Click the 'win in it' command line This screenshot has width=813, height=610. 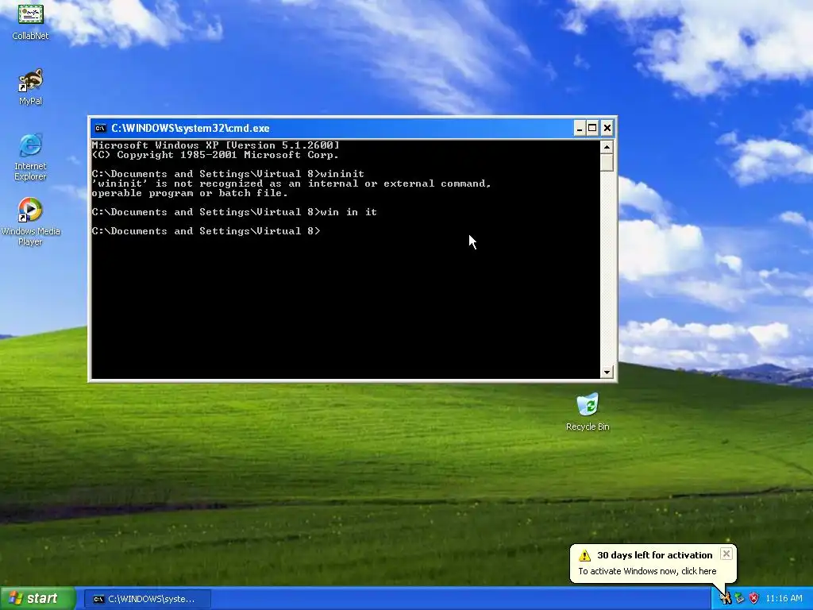tap(234, 212)
